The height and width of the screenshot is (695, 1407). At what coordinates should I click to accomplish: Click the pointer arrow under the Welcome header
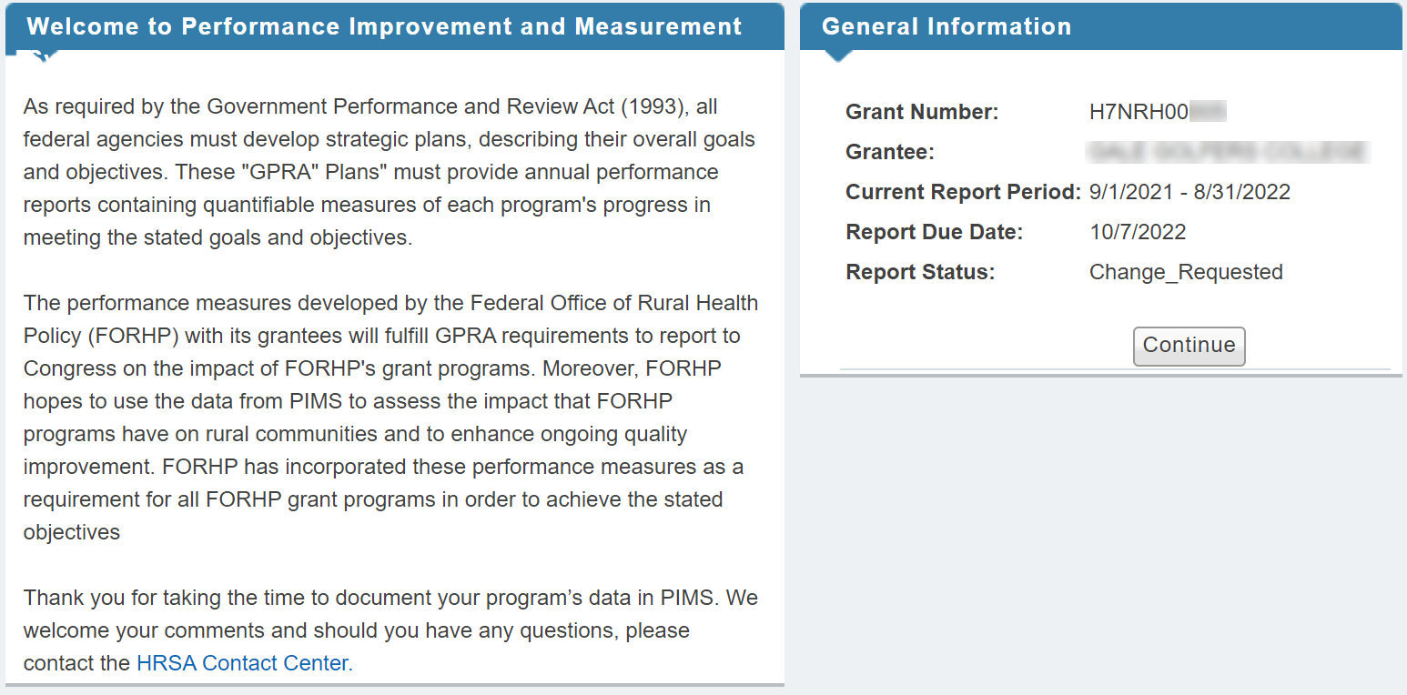(44, 55)
